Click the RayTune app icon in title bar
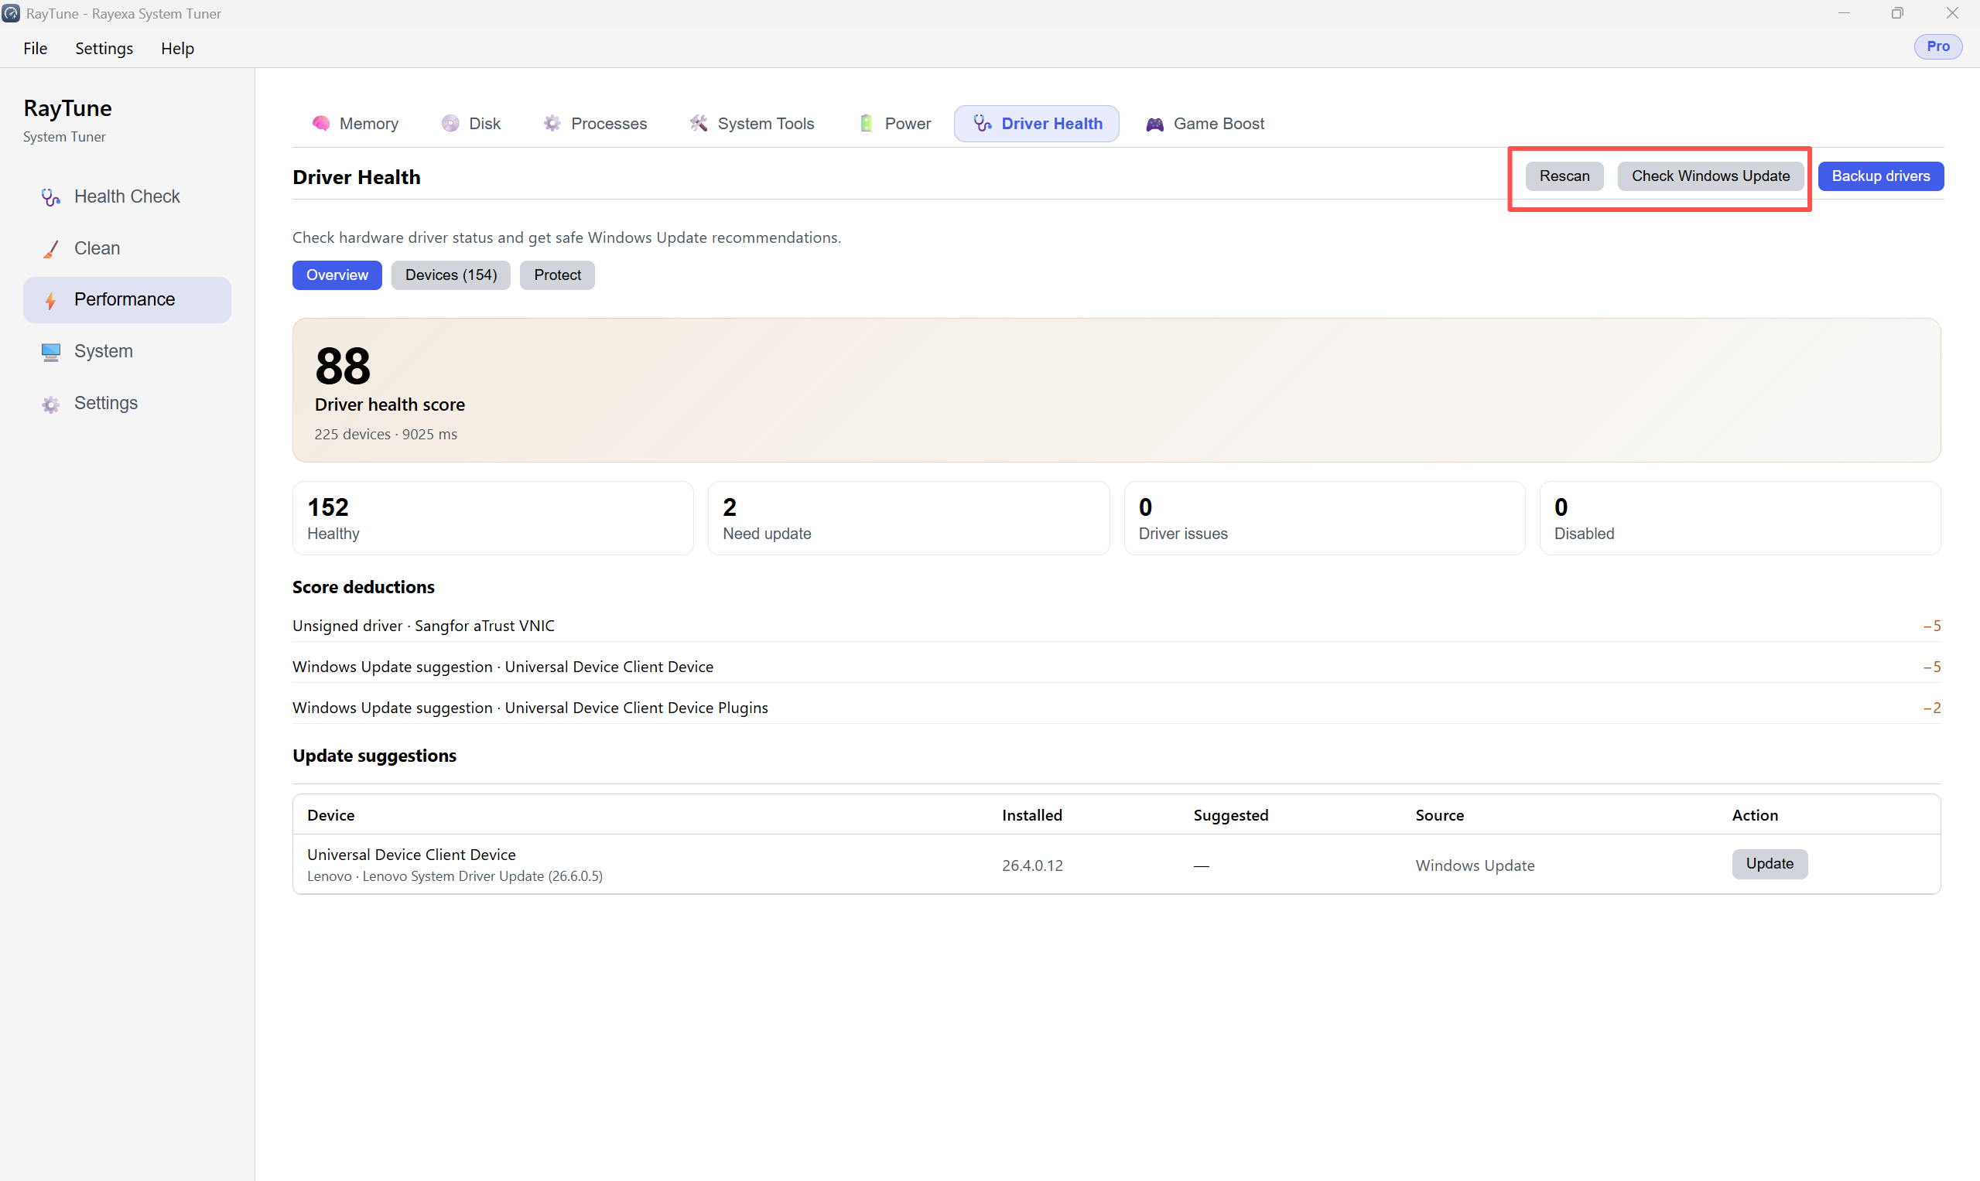The image size is (1980, 1181). (x=11, y=13)
